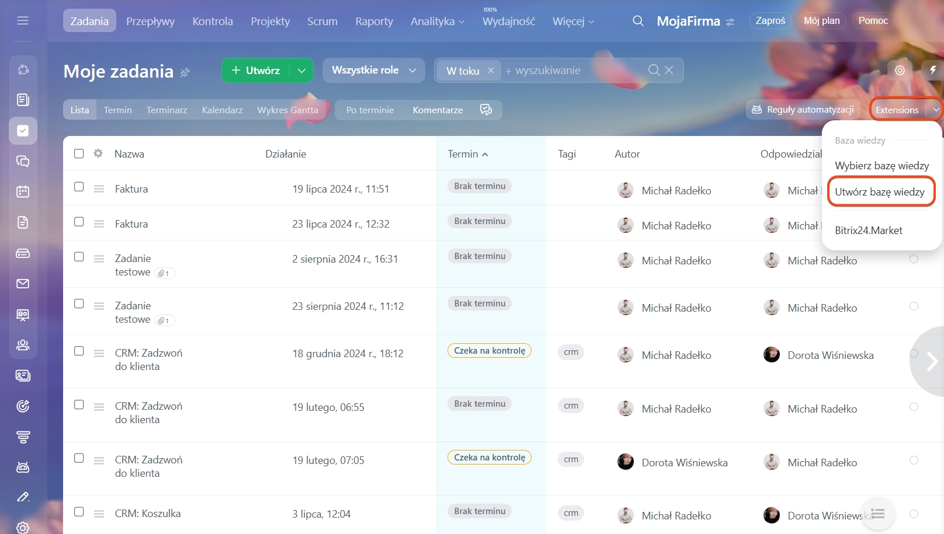The width and height of the screenshot is (944, 534).
Task: Remove the 'W toku' filter chip
Action: point(491,71)
